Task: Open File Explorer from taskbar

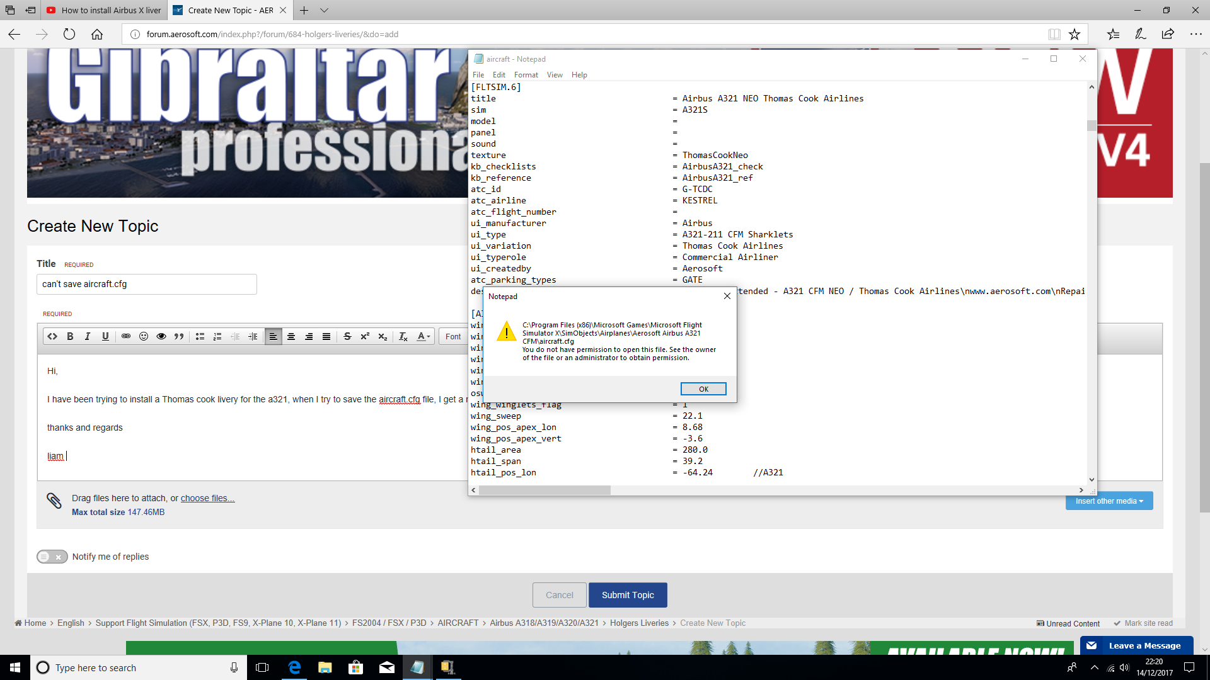Action: (325, 667)
